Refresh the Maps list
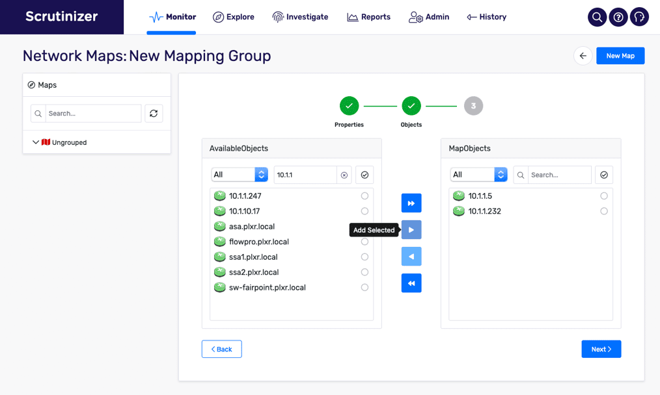The height and width of the screenshot is (395, 660). pyautogui.click(x=154, y=114)
